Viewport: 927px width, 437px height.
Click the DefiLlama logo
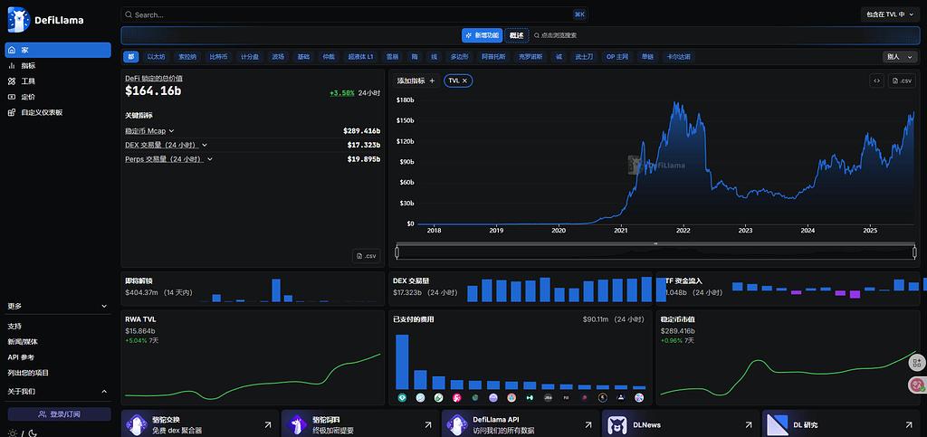[x=46, y=21]
